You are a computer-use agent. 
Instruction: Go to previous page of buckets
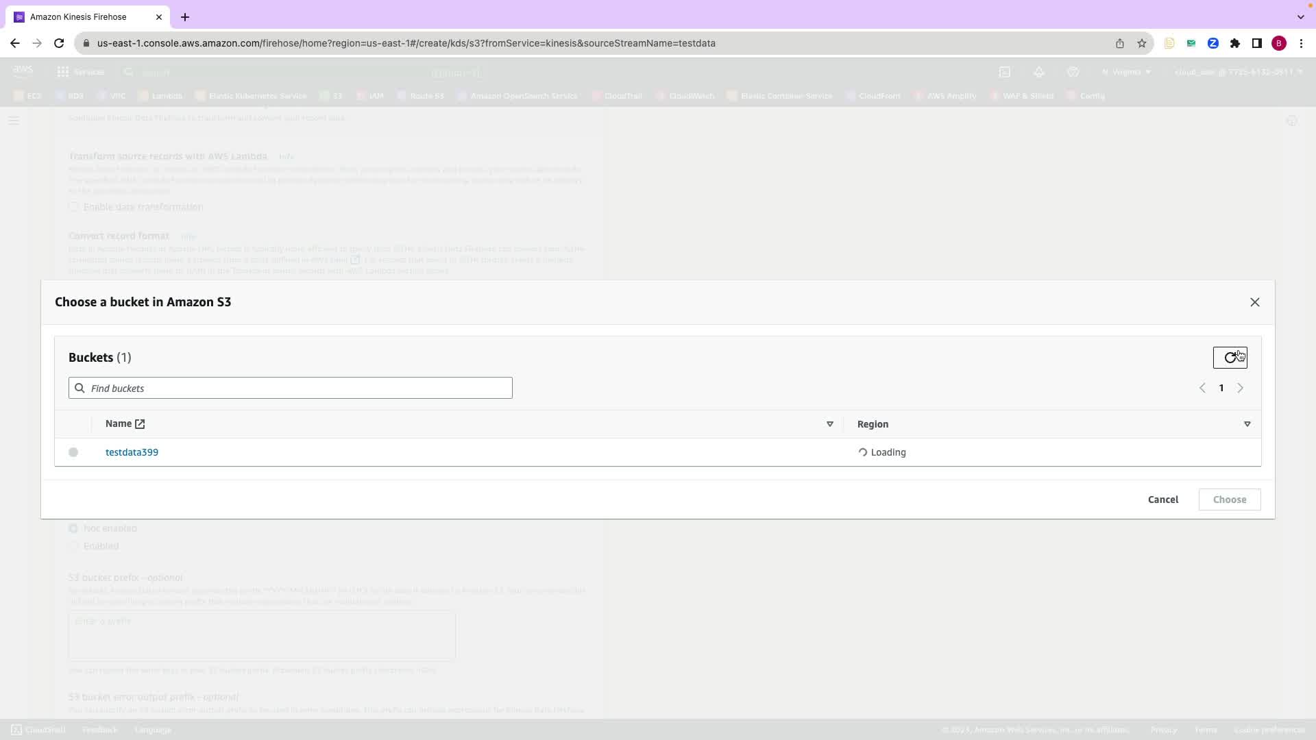(1202, 388)
